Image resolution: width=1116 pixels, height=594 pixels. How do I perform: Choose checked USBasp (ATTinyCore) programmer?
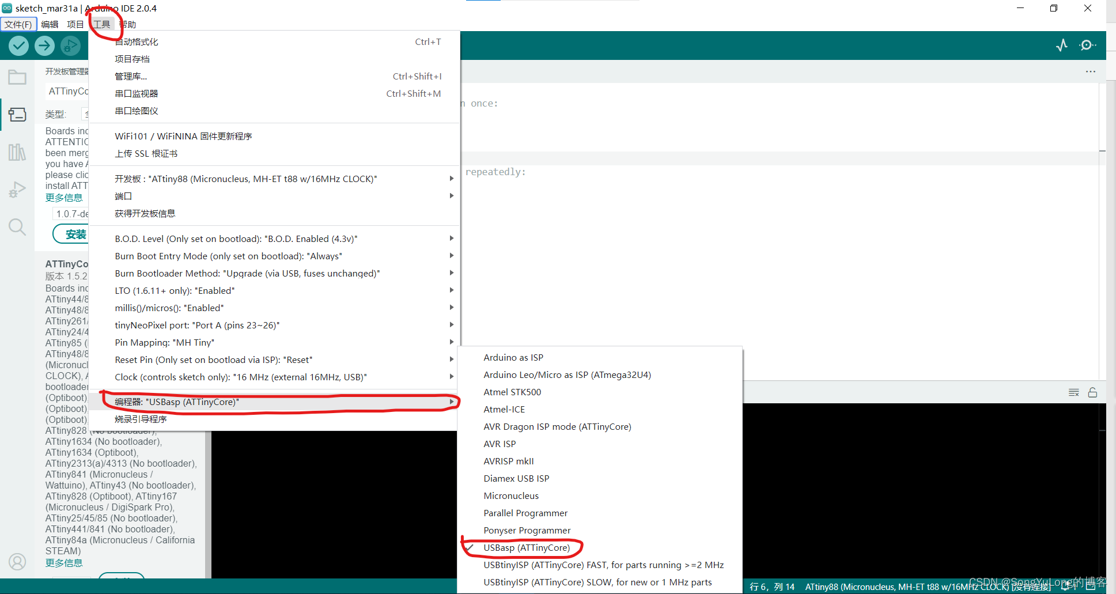tap(600, 547)
